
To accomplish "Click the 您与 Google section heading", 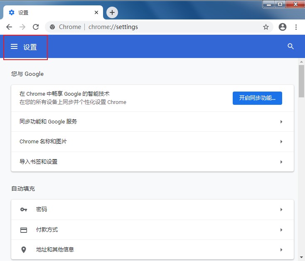I will 27,74.
